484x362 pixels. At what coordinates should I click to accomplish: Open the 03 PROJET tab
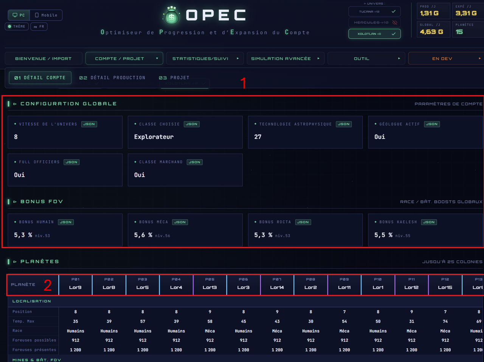coord(174,77)
